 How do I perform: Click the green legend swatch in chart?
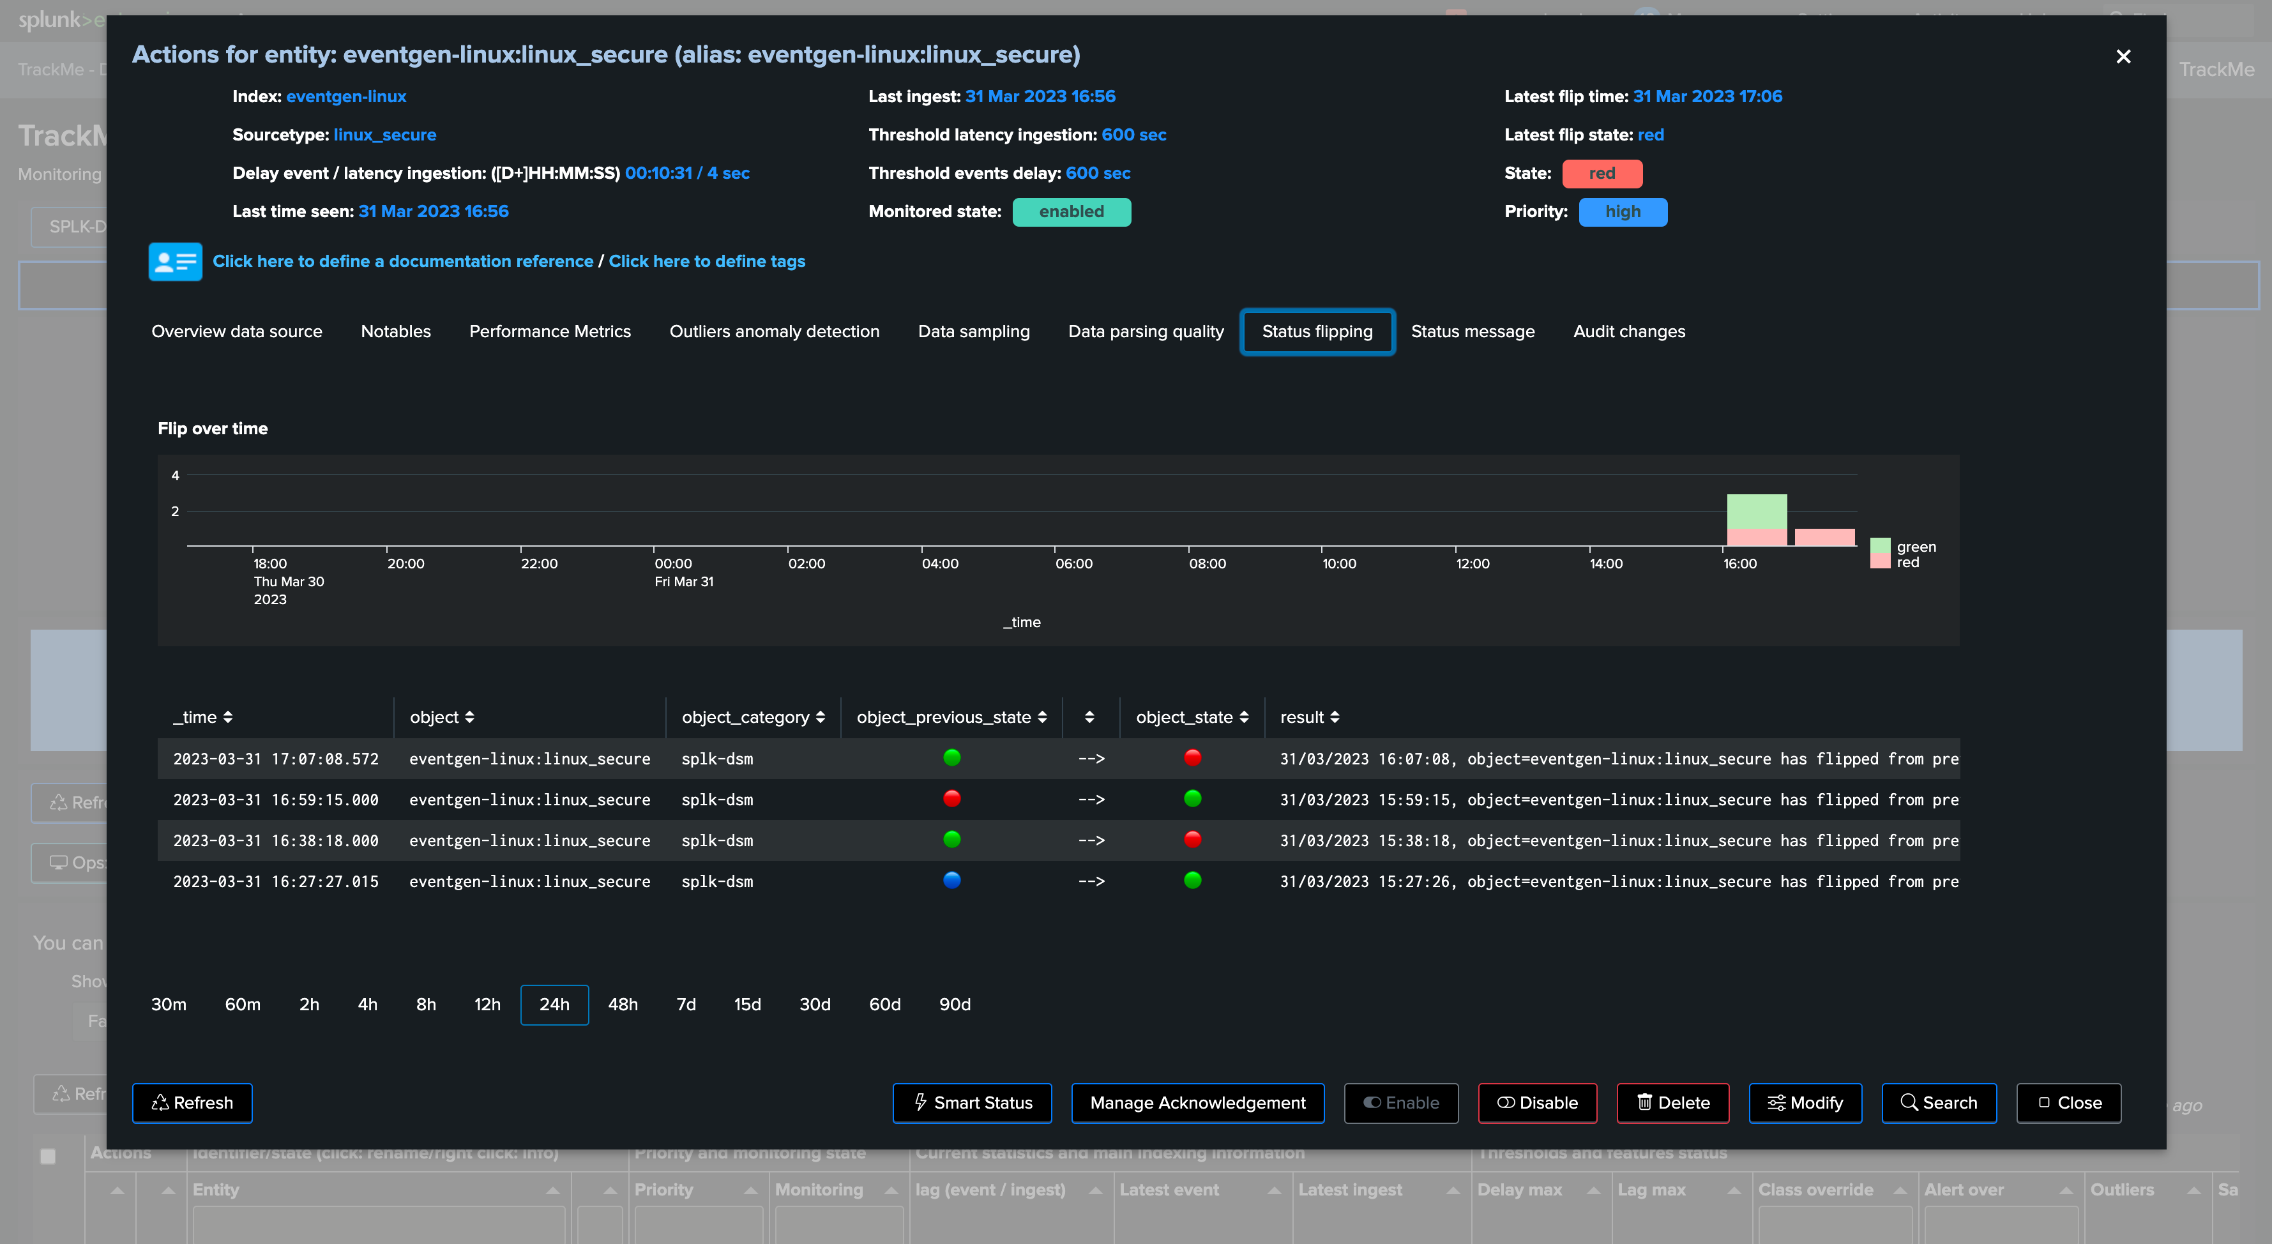point(1881,545)
